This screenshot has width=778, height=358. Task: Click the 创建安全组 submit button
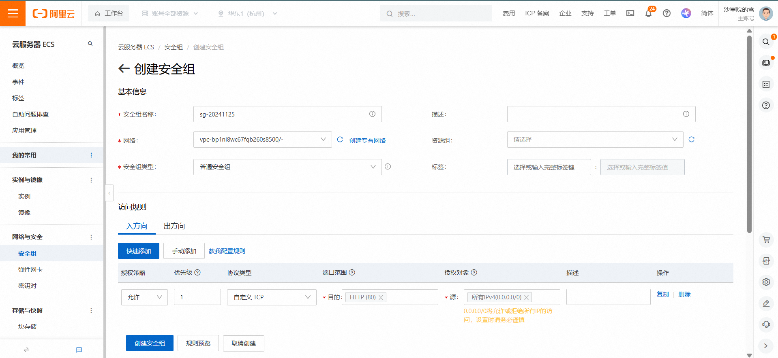pyautogui.click(x=150, y=343)
